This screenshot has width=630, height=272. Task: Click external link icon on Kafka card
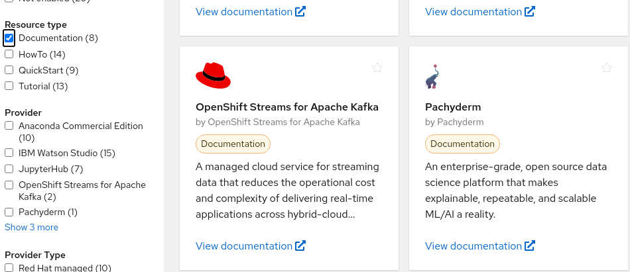300,246
